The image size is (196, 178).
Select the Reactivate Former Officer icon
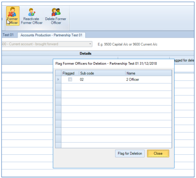click(x=31, y=16)
